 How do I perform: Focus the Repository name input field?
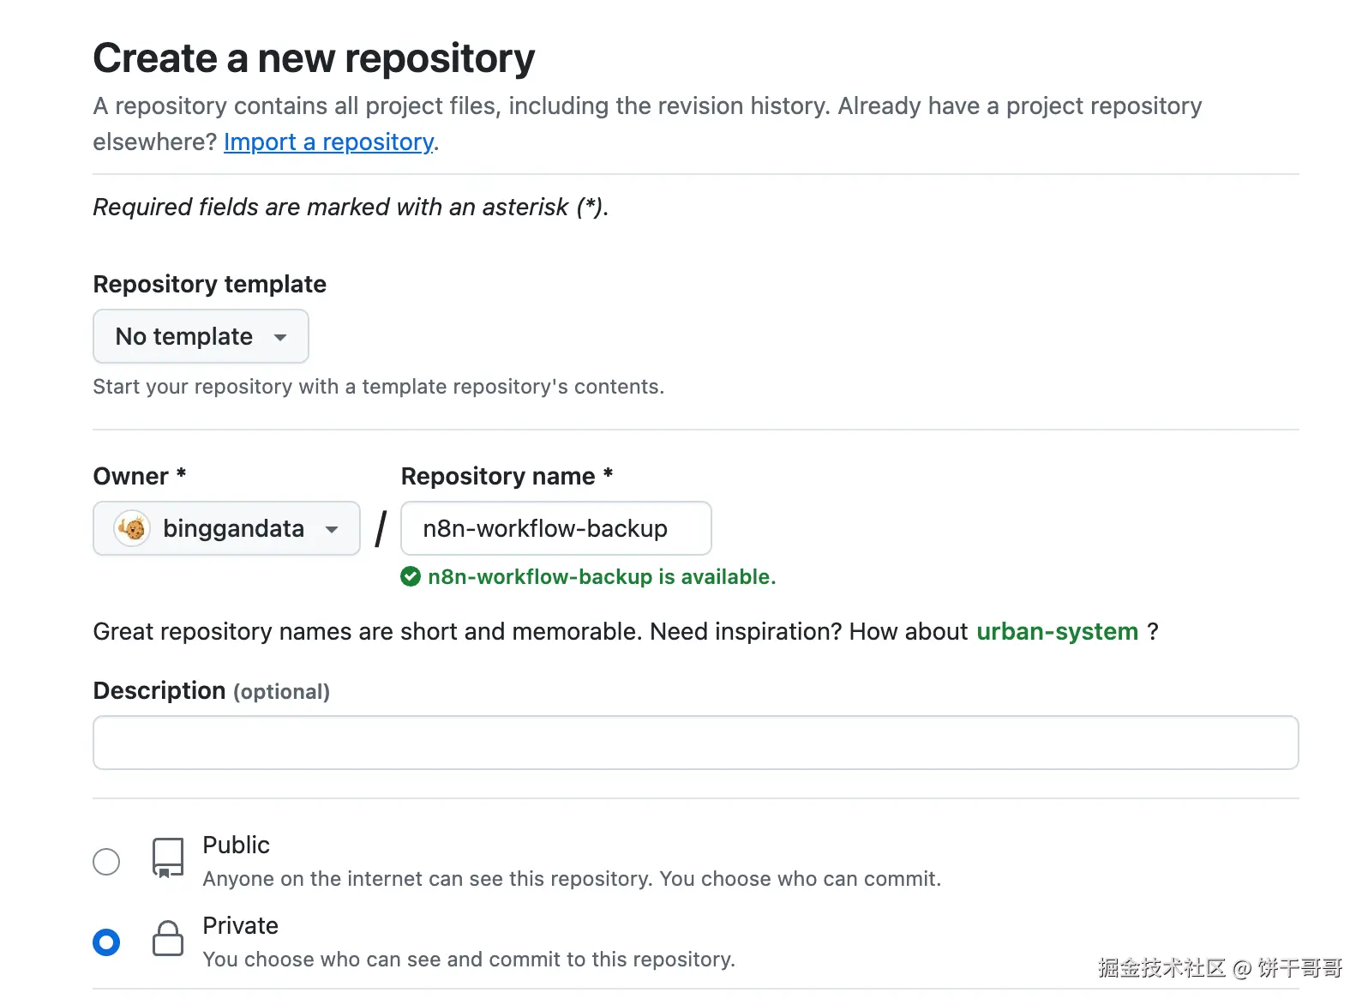(x=555, y=528)
